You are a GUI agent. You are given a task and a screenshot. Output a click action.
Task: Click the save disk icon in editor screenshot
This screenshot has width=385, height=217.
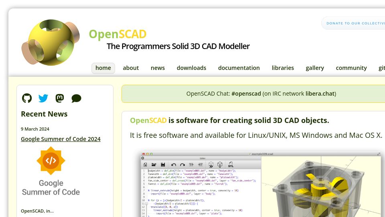pyautogui.click(x=163, y=165)
